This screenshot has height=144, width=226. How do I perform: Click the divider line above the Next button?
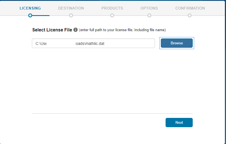112,113
